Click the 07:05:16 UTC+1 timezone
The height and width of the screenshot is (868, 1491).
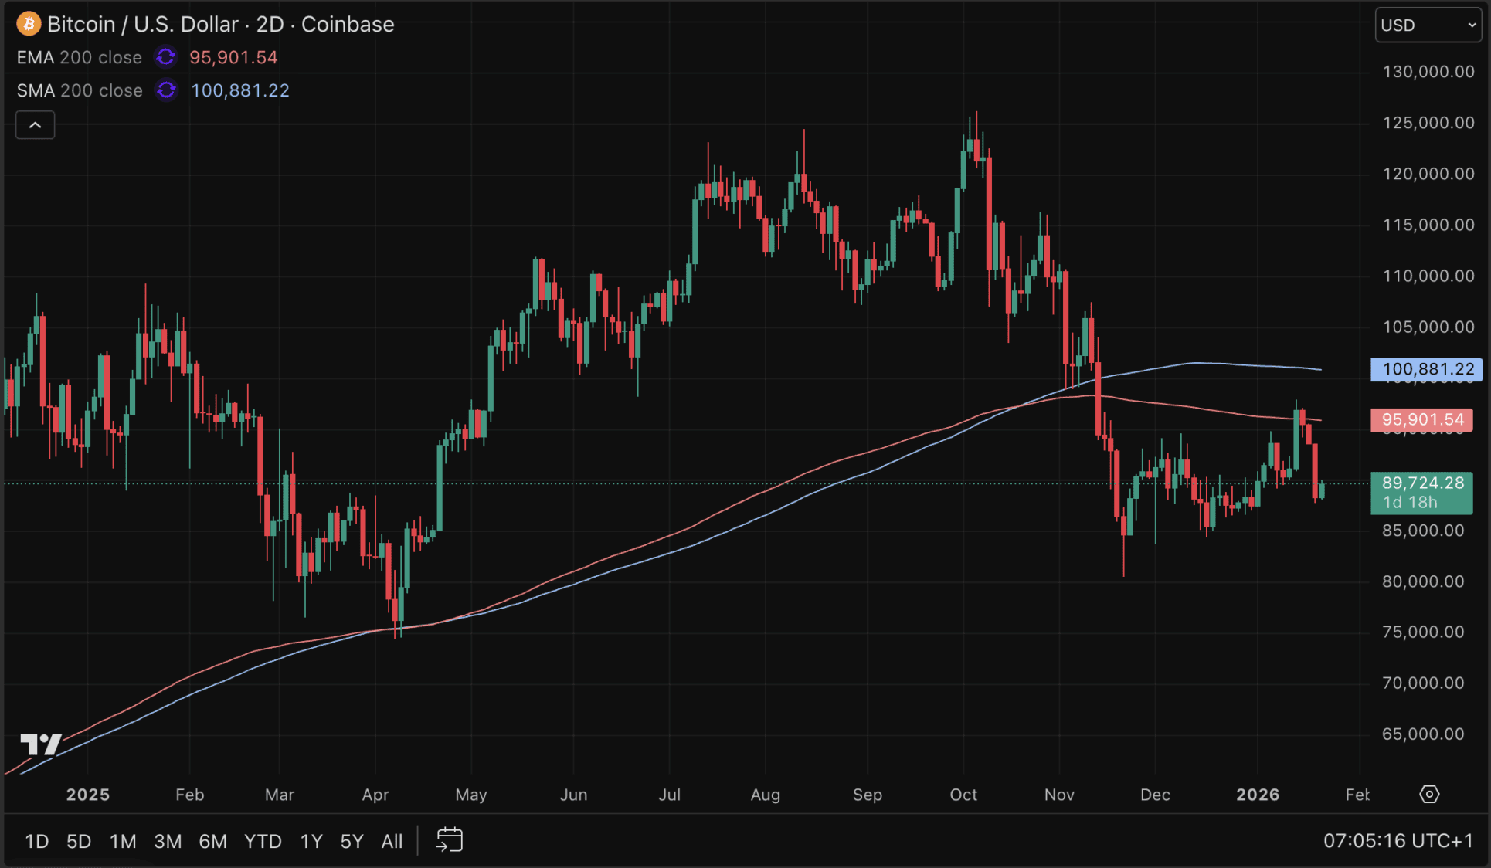1398,841
